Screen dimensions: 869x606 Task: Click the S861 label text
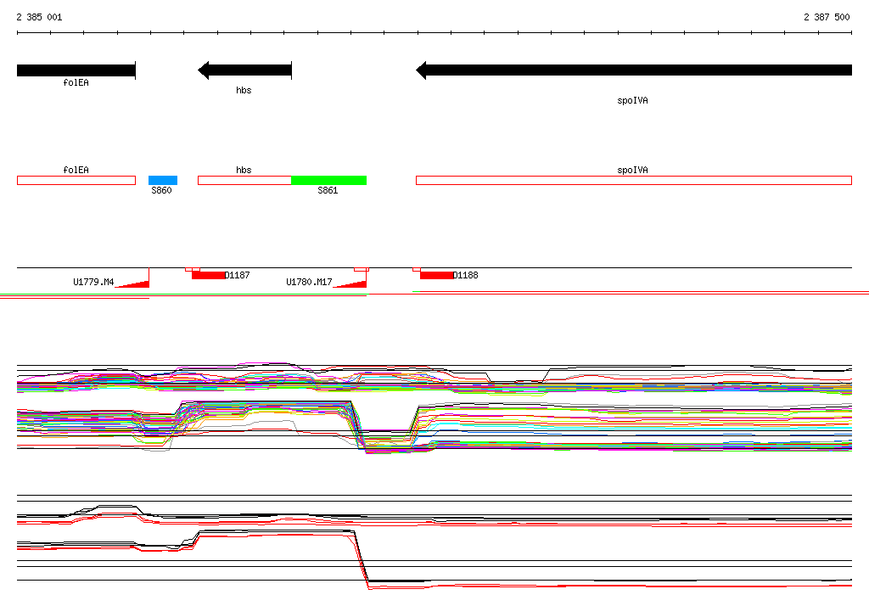coord(328,190)
